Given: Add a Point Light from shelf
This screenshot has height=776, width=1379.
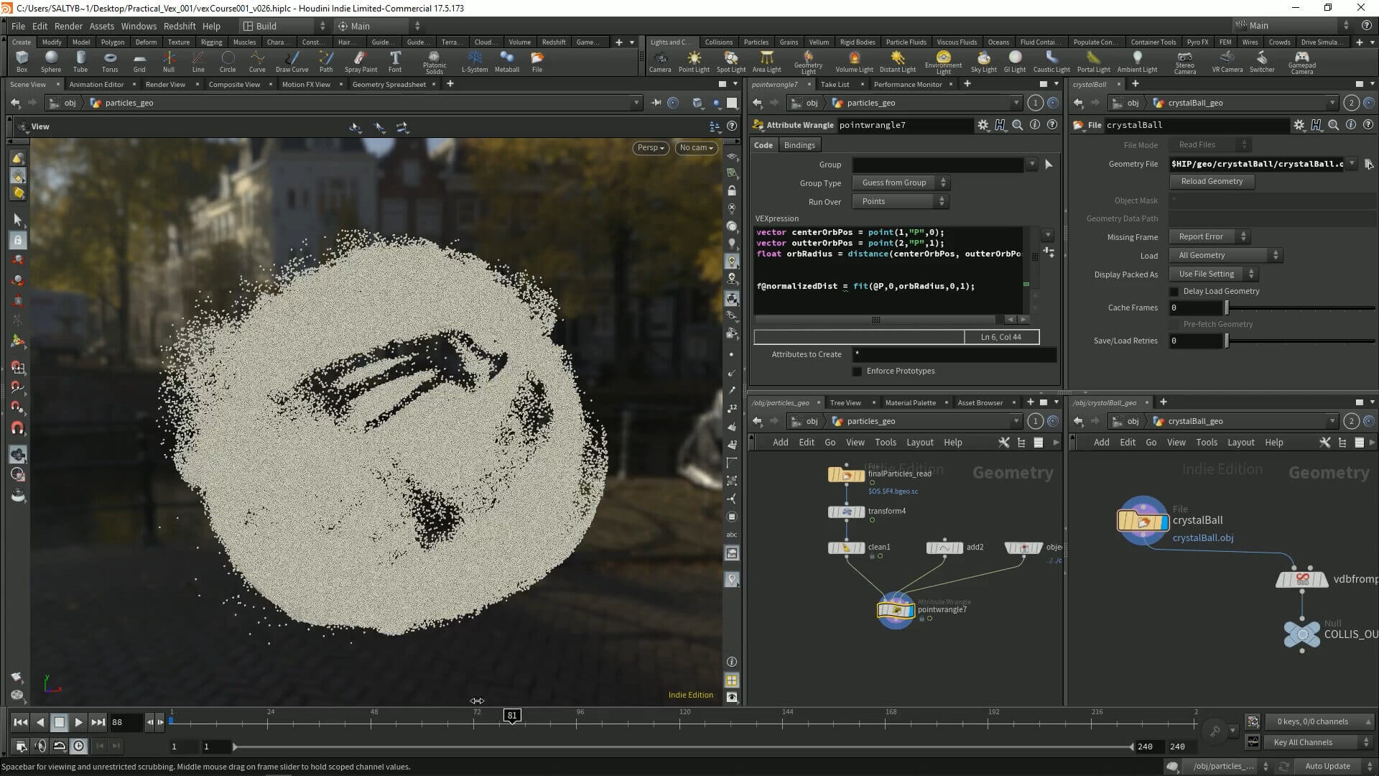Looking at the screenshot, I should (x=694, y=58).
